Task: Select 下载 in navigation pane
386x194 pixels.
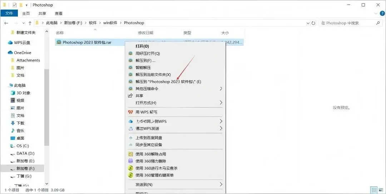Action: (x=20, y=123)
